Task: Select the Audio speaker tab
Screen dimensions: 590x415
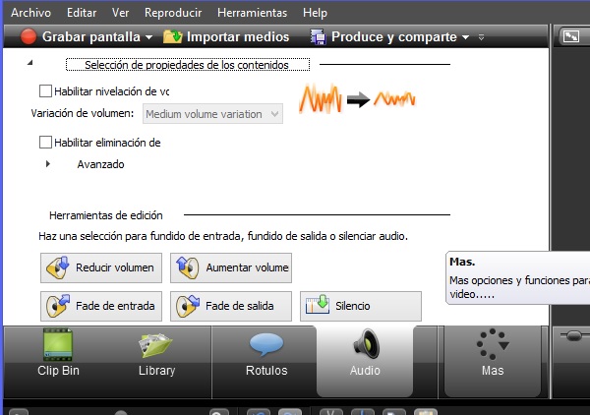Action: tap(365, 354)
